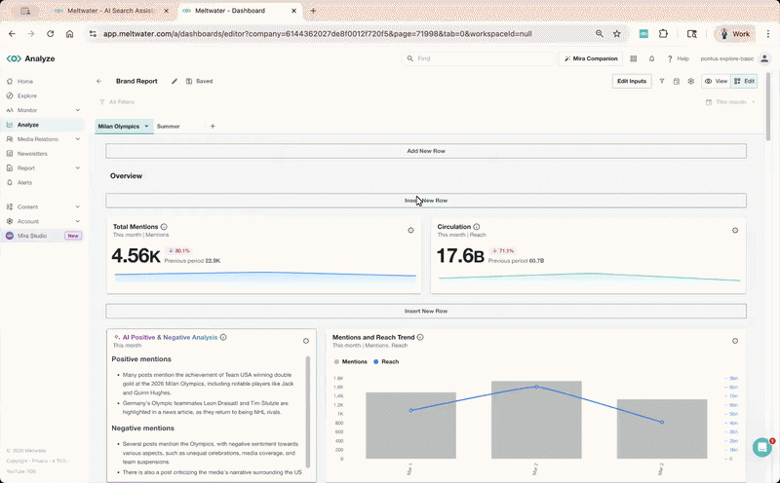The image size is (780, 483).
Task: Open the All Filters control
Action: pyautogui.click(x=117, y=102)
